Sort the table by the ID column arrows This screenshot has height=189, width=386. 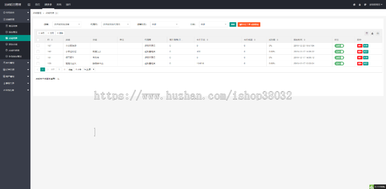coord(52,39)
